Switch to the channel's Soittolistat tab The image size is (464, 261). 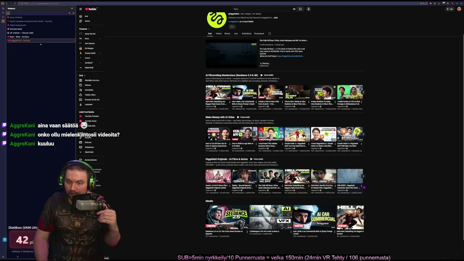pos(246,34)
